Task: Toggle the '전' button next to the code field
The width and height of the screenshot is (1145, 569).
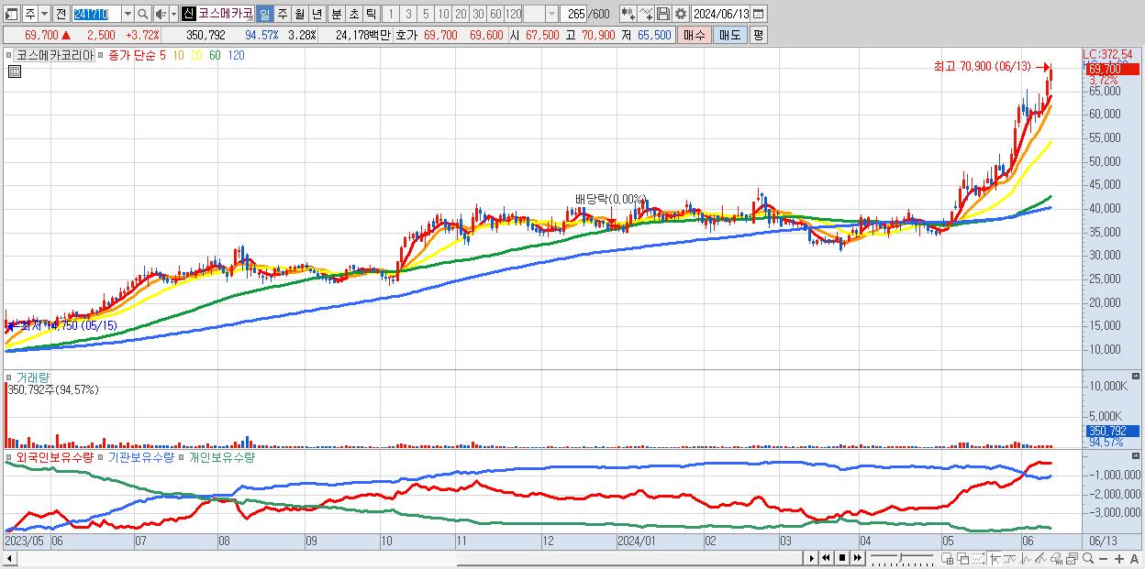Action: [61, 14]
